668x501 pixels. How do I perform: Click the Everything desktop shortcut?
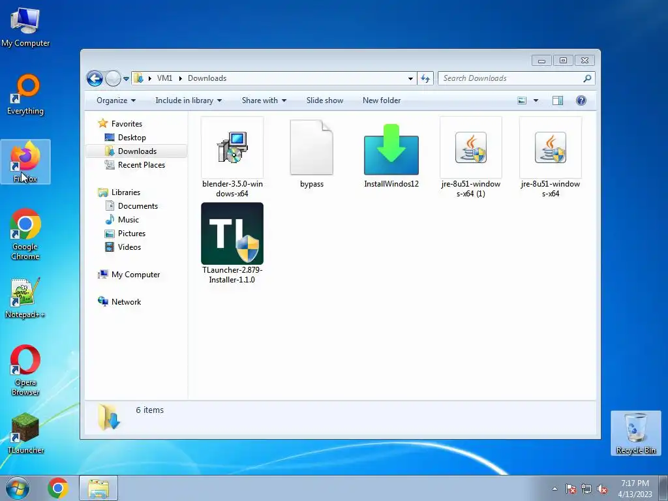point(25,95)
